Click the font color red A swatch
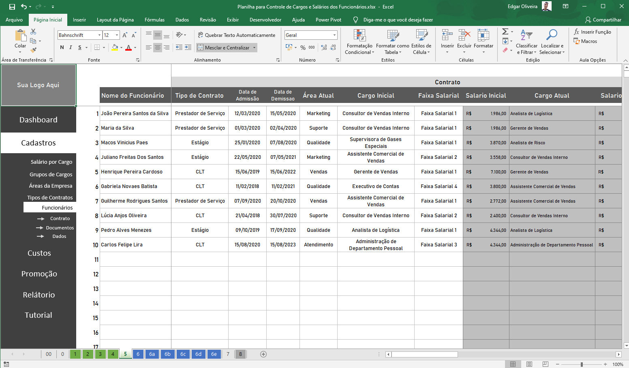 (x=128, y=47)
